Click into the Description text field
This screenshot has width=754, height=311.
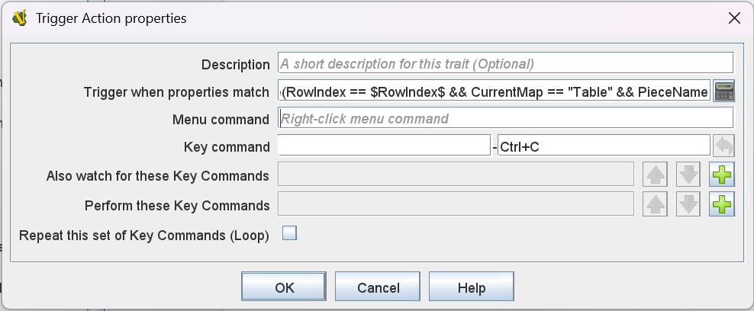coord(505,63)
